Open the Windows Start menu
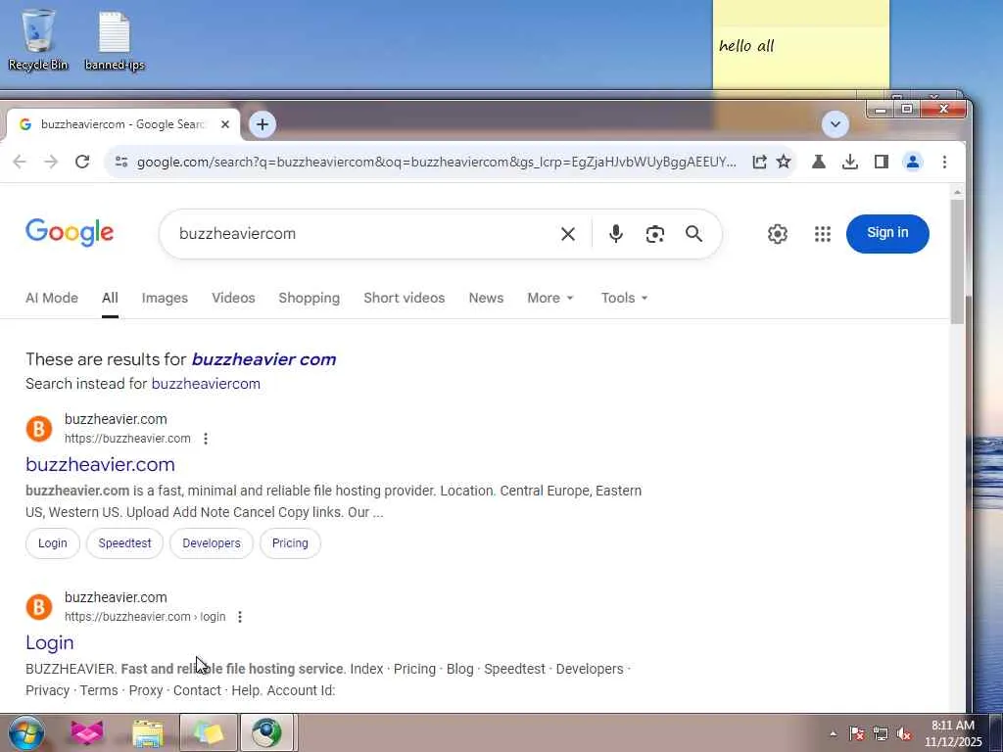This screenshot has height=752, width=1003. 24,732
